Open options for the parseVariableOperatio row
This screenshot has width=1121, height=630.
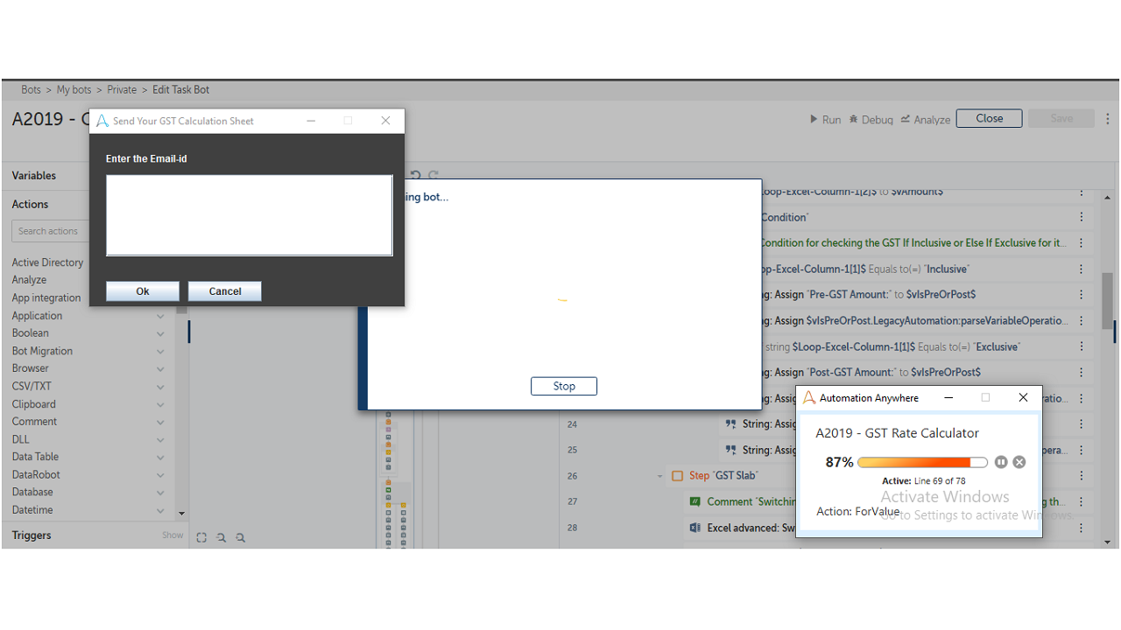pos(1082,320)
